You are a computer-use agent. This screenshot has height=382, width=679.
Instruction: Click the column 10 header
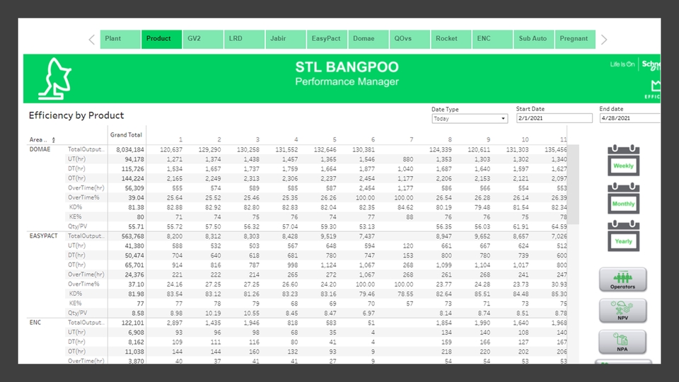[525, 140]
